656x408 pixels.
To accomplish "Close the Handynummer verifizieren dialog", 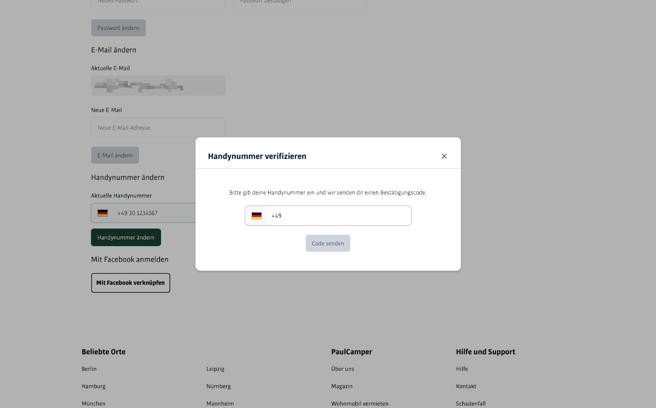I will [x=444, y=156].
